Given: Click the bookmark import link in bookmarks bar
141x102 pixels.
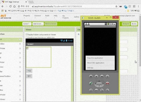Looking at the screenshot, I should tap(66, 11).
